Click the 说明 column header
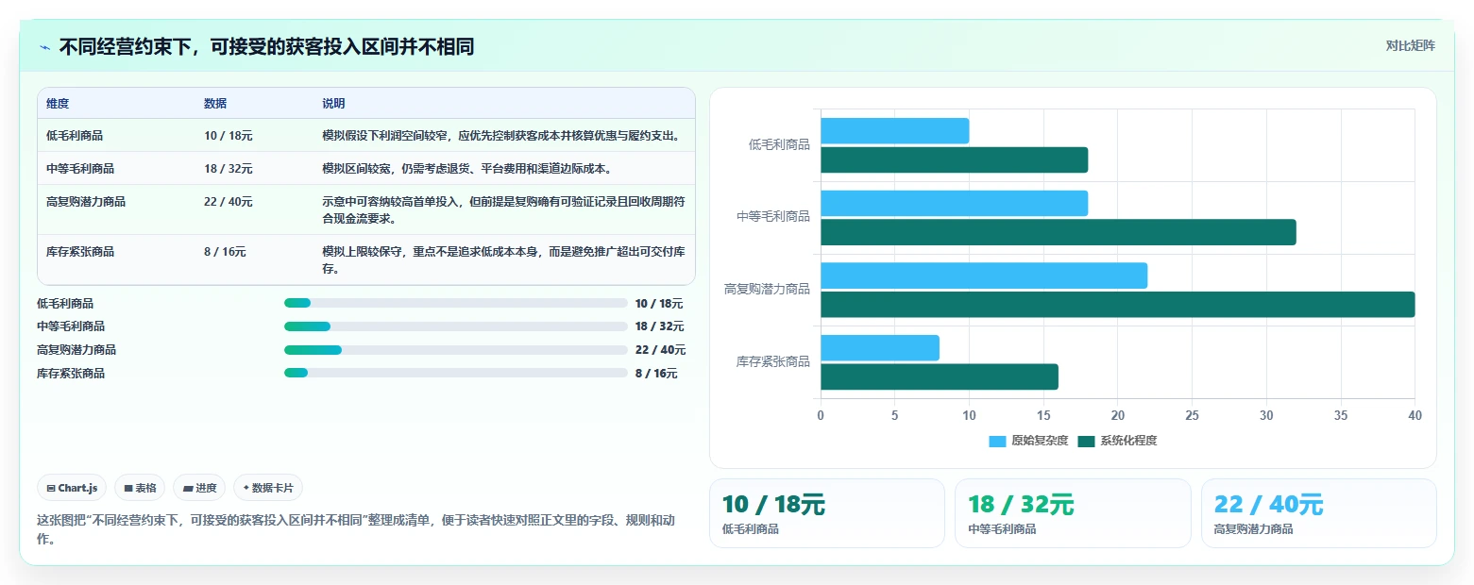The height and width of the screenshot is (585, 1474). point(333,104)
